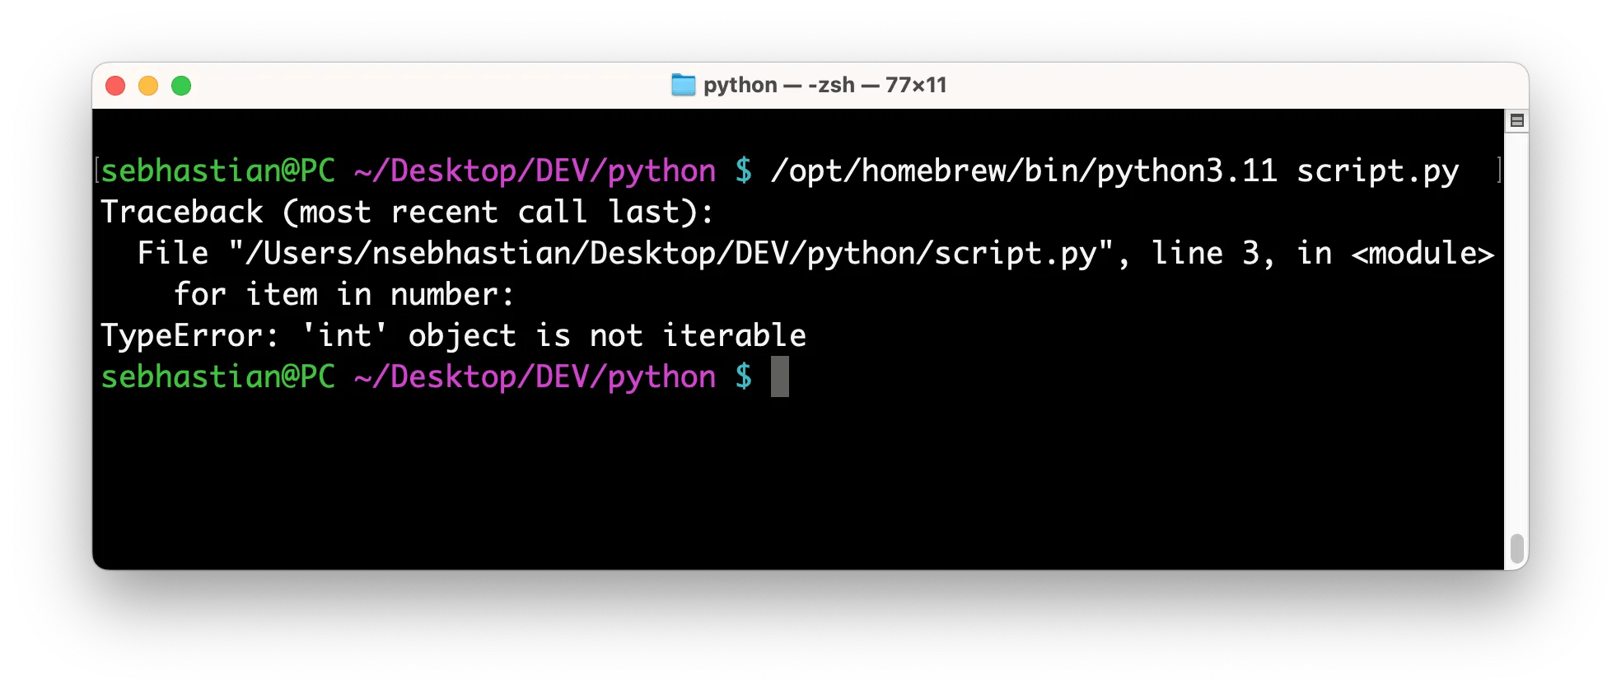Close the terminal window with red button

(x=115, y=86)
